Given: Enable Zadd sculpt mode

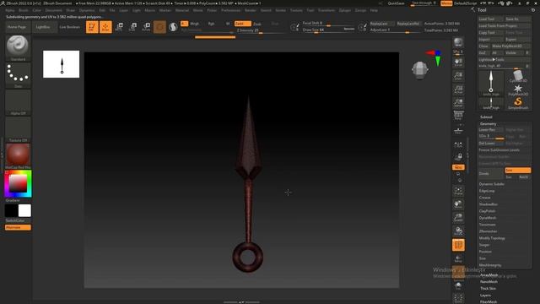Looking at the screenshot, I should [x=243, y=24].
